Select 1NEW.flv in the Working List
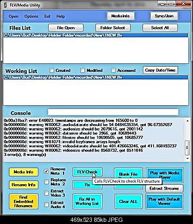193x224 pixels. pyautogui.click(x=96, y=77)
